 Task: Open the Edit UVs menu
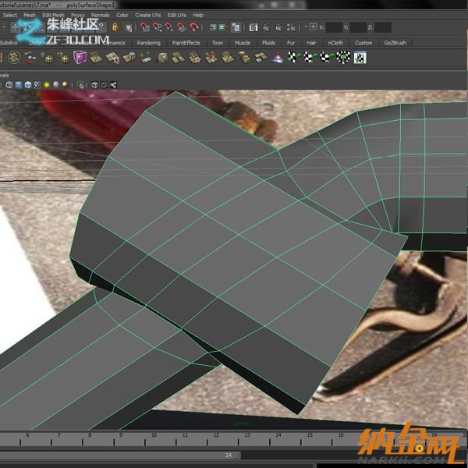tap(177, 16)
